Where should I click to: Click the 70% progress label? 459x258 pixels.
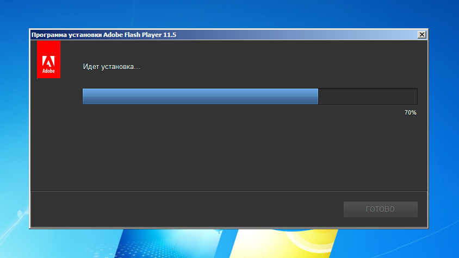(x=411, y=112)
